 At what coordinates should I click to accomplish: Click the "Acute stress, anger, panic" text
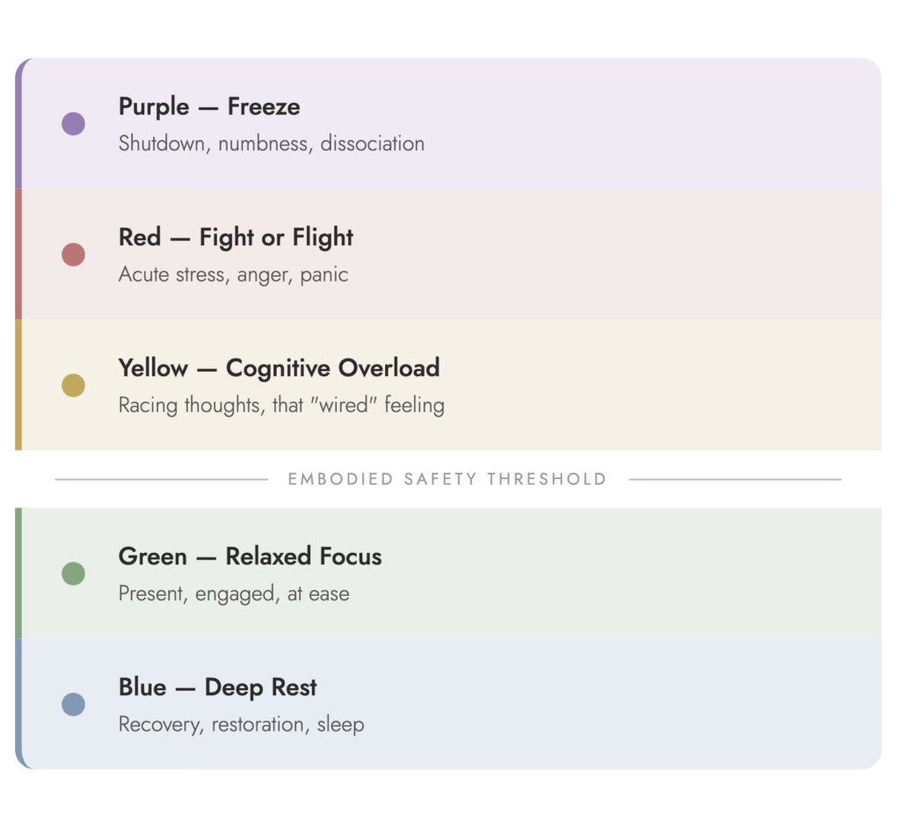233,274
